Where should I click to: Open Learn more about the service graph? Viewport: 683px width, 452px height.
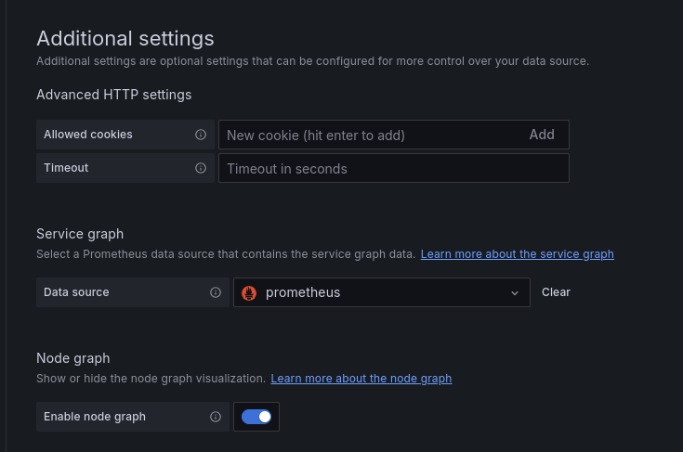pos(517,253)
